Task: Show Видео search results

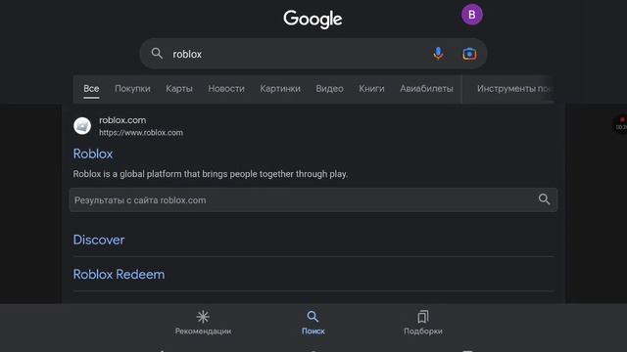Action: click(329, 89)
